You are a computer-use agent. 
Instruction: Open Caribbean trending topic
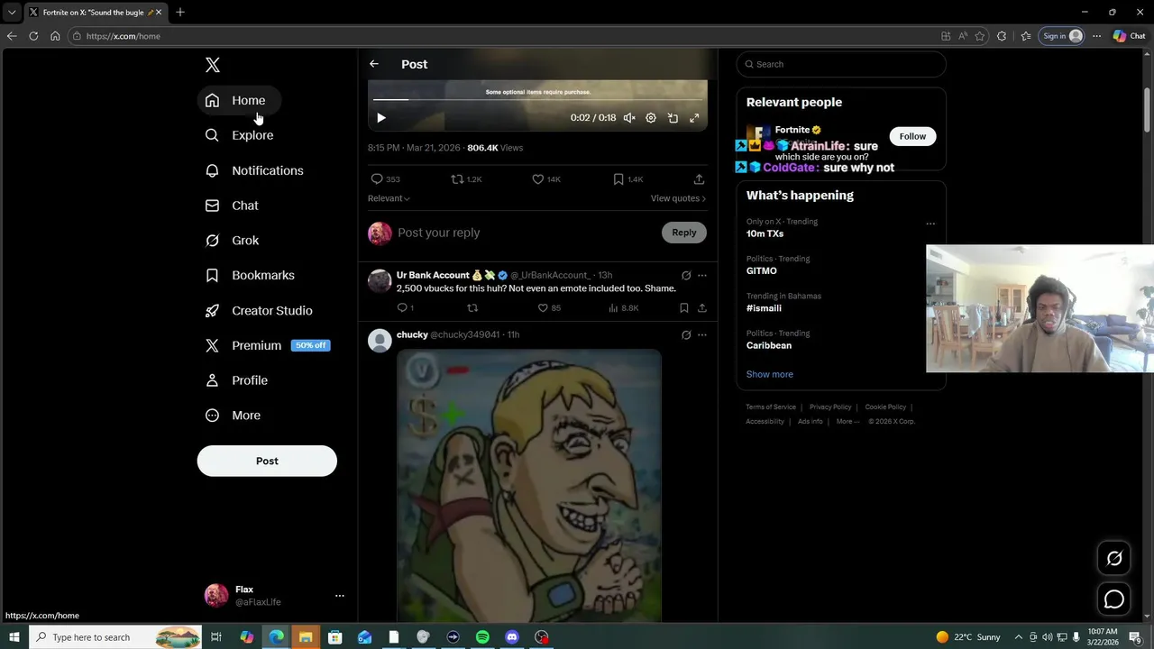click(769, 345)
